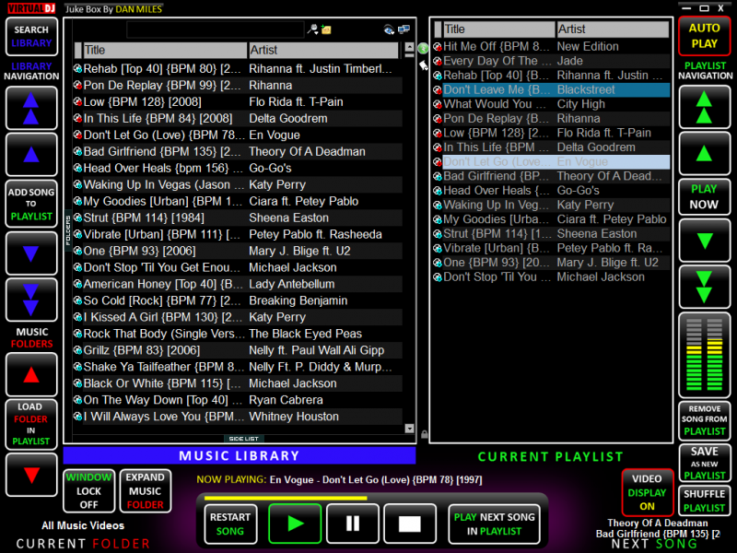
Task: Click the icon beside Hit Me Off in playlist
Action: [438, 47]
